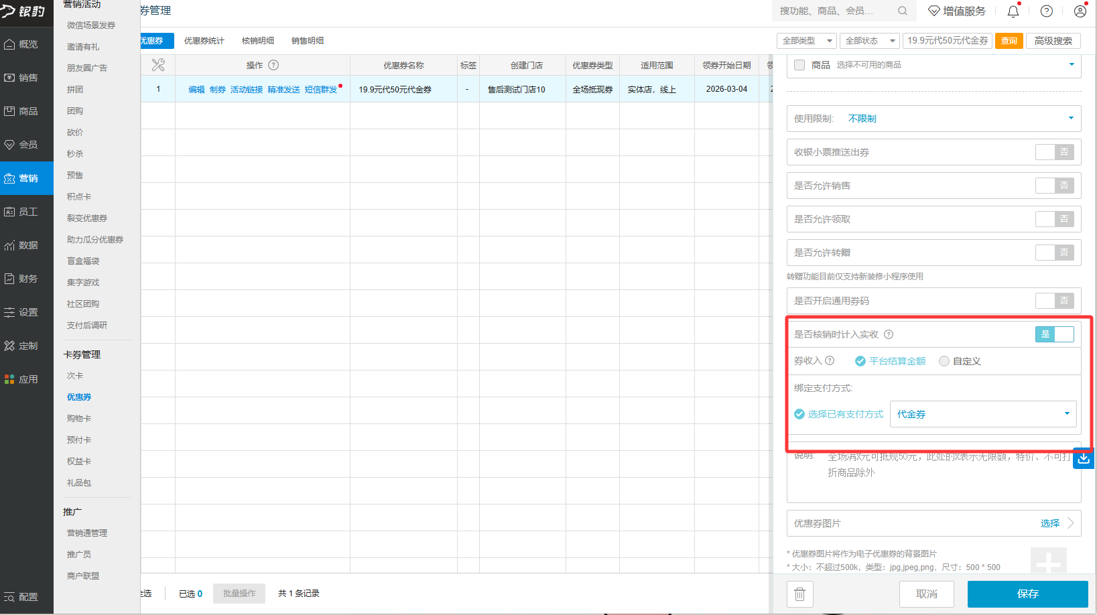Turn off 是否核销时计入实收 switch

[x=1055, y=334]
